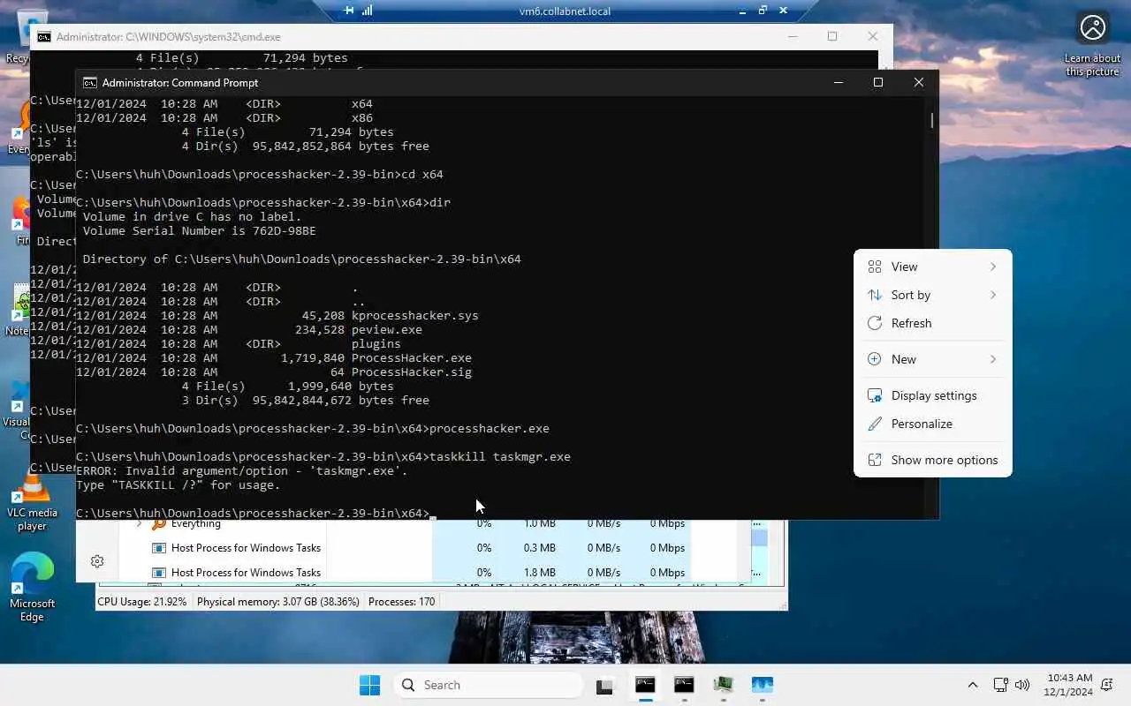
Task: Open the View submenu in the context menu
Action: (x=932, y=267)
